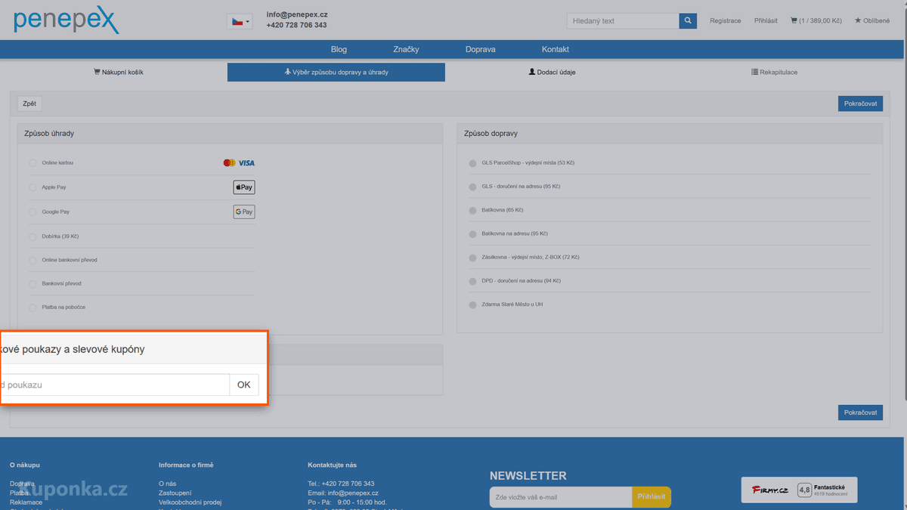Confirm voucher with the OK button
The height and width of the screenshot is (510, 907).
tap(243, 385)
